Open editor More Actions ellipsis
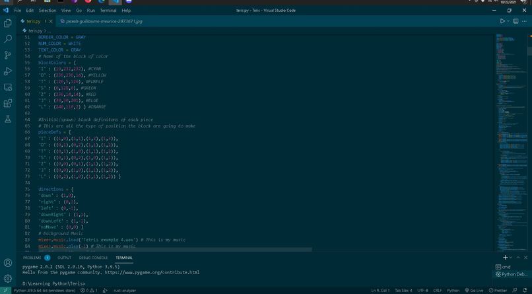The height and width of the screenshot is (294, 532). pyautogui.click(x=525, y=21)
